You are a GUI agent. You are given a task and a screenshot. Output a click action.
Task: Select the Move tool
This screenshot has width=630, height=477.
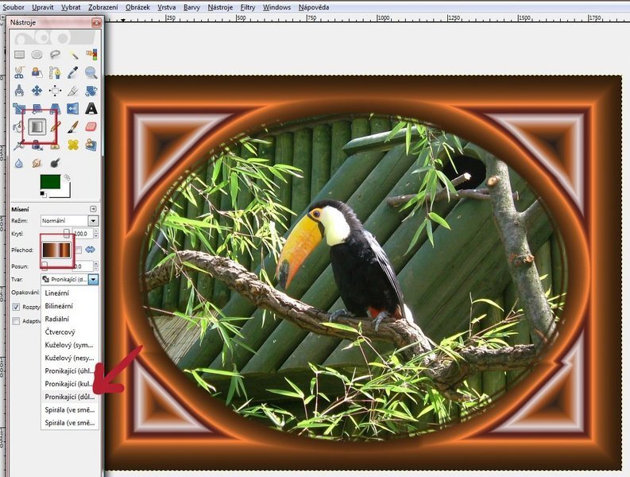point(37,91)
